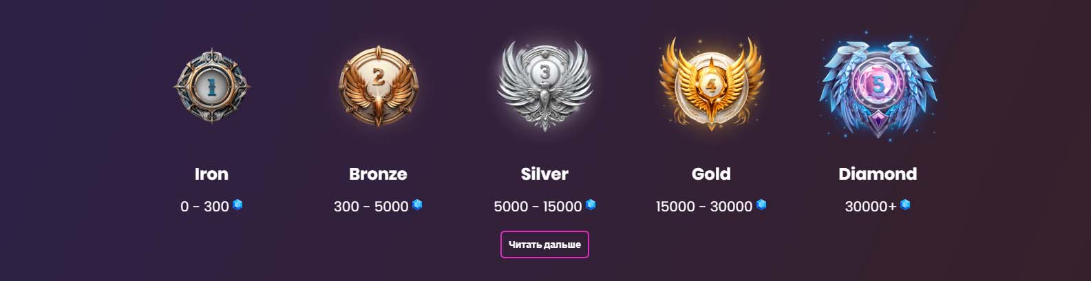Select the Silver rank title text

[x=544, y=174]
